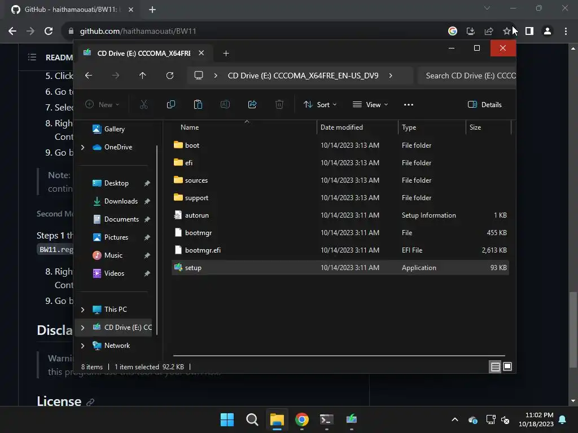Open Chrome tab search dropdown arrow
Viewport: 578px width, 433px height.
point(487,8)
